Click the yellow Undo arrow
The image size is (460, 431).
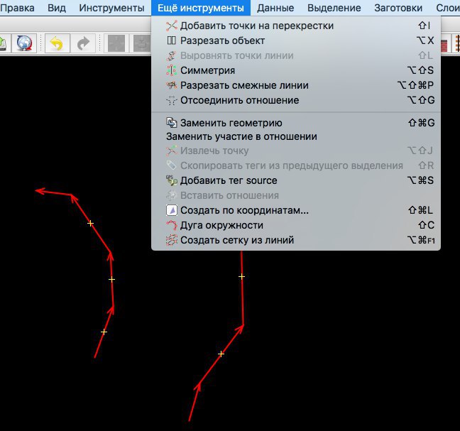coord(57,43)
